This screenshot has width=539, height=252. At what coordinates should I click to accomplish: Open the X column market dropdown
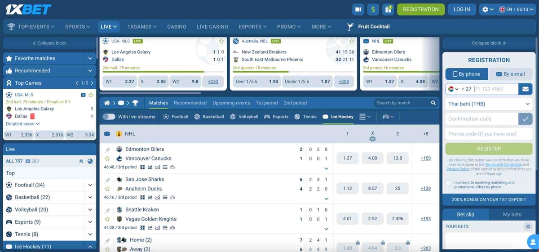click(372, 139)
